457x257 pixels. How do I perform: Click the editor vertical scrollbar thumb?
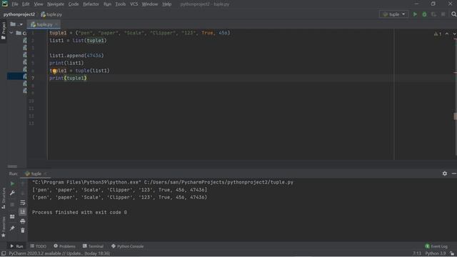(x=456, y=116)
